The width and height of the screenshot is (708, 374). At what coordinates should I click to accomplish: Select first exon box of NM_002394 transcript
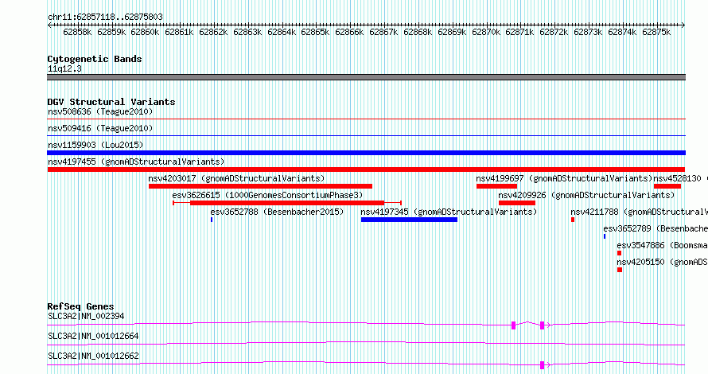pos(513,325)
